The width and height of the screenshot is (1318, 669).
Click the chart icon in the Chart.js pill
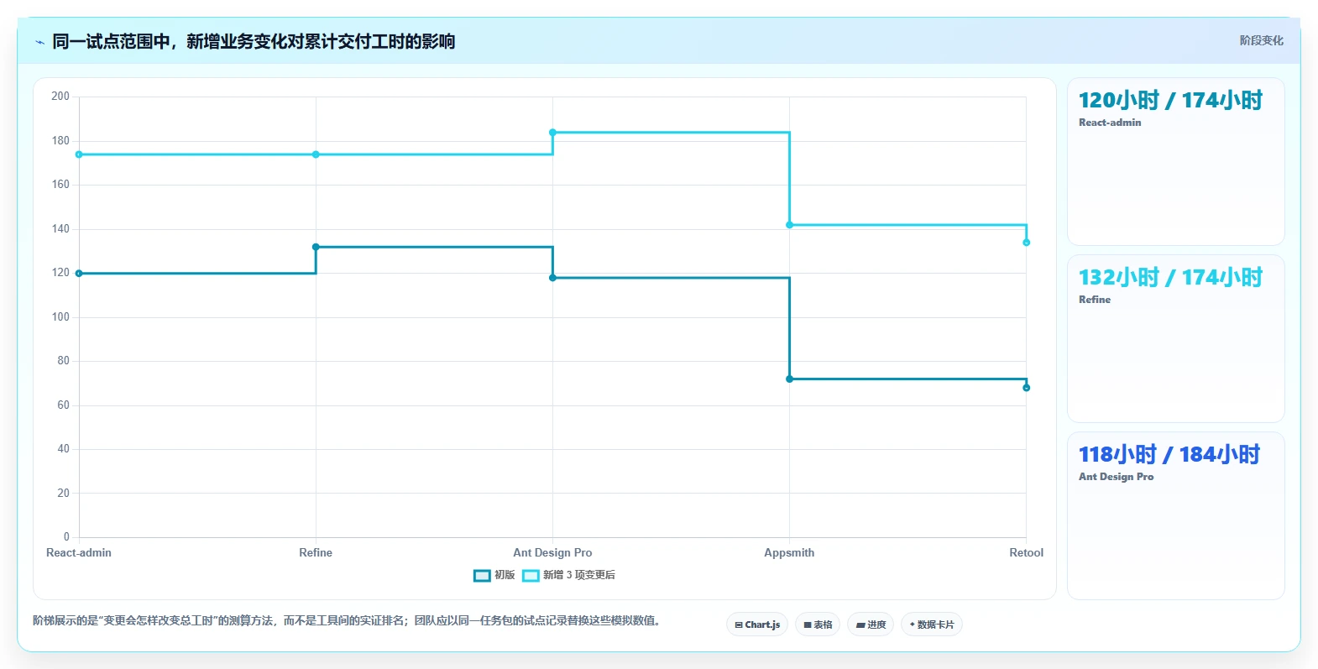(739, 625)
